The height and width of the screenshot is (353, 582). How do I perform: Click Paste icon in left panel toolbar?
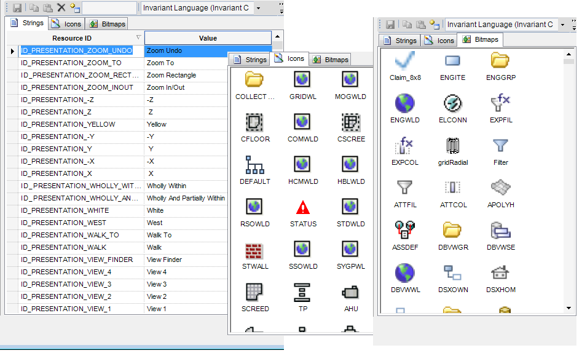(x=47, y=7)
